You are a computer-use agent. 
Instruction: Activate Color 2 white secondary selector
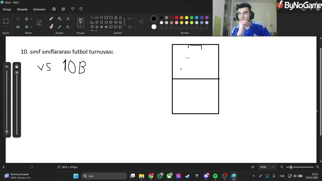click(x=154, y=27)
